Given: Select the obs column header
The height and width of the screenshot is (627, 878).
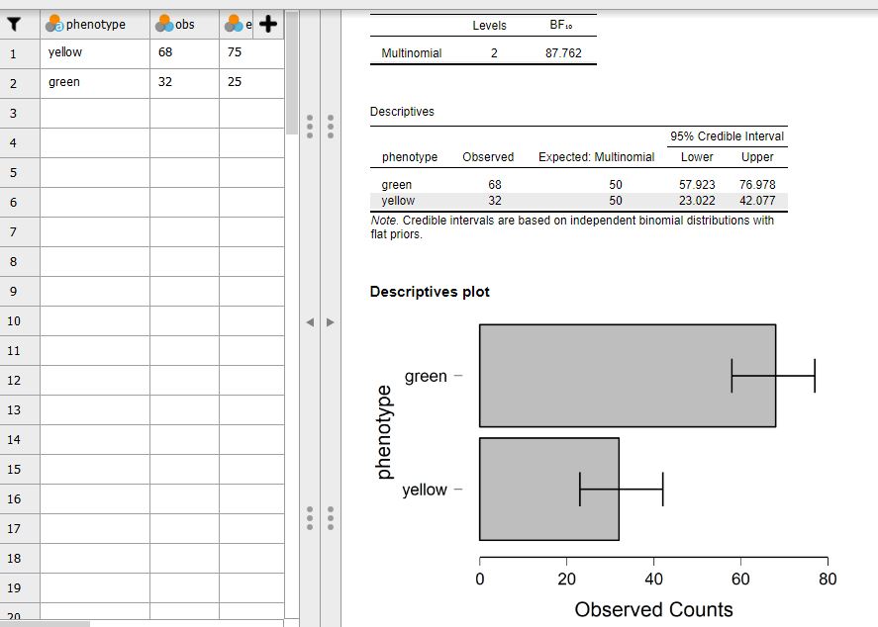Looking at the screenshot, I should click(184, 24).
